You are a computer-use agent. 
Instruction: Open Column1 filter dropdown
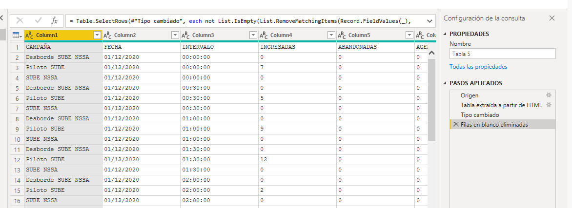(x=97, y=36)
